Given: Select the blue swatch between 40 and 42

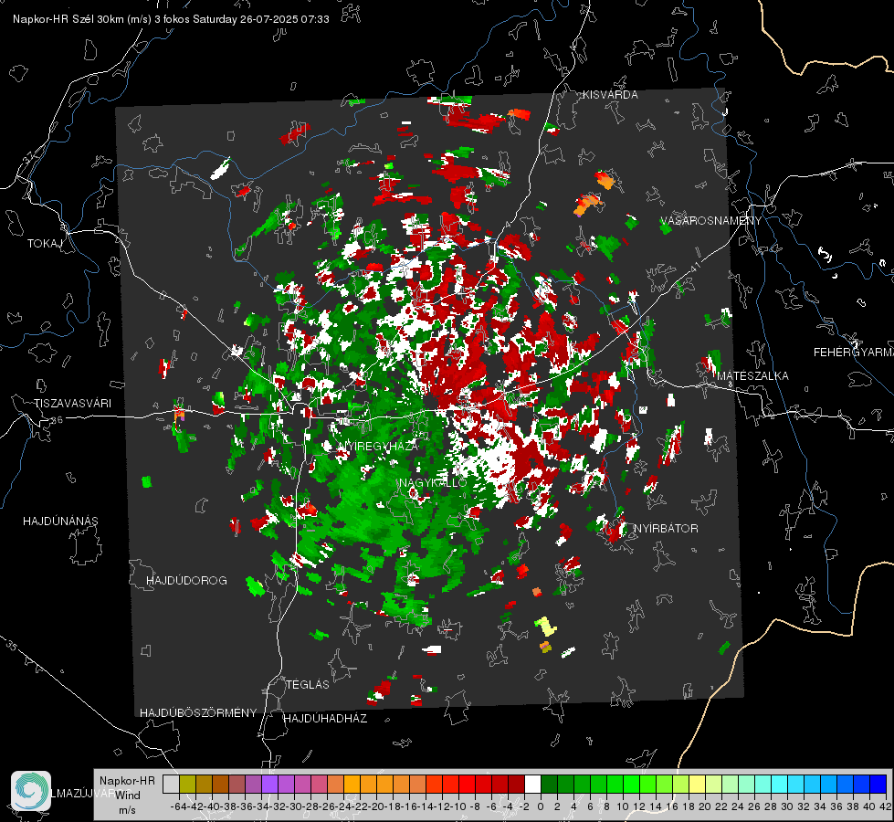Looking at the screenshot, I should pos(878,784).
